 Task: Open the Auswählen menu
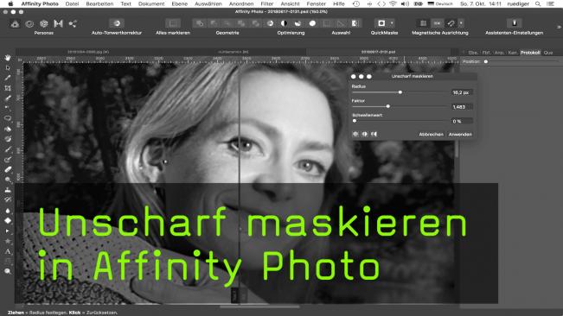click(x=208, y=4)
